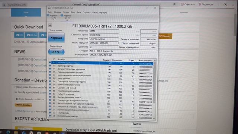238x134 pixels.
Task: Click the Make A Donation button on the webpage
Action: pyautogui.click(x=23, y=105)
